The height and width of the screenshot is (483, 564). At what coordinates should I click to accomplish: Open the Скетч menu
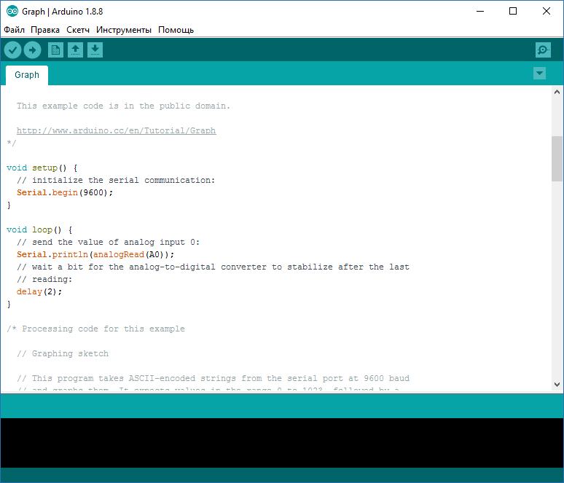click(78, 30)
